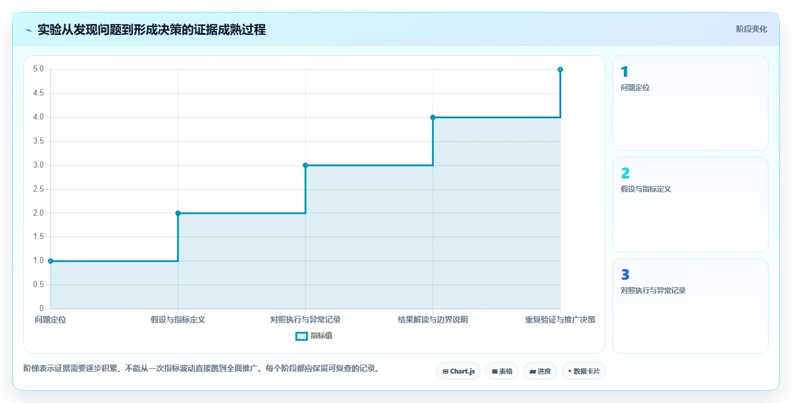Click the lightning icon beside the title

click(28, 29)
